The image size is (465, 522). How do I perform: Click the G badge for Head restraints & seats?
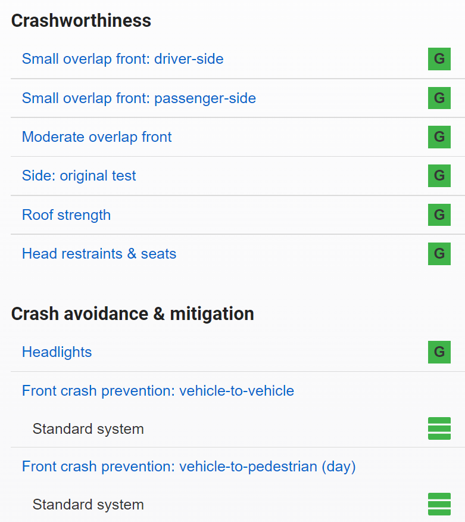439,254
